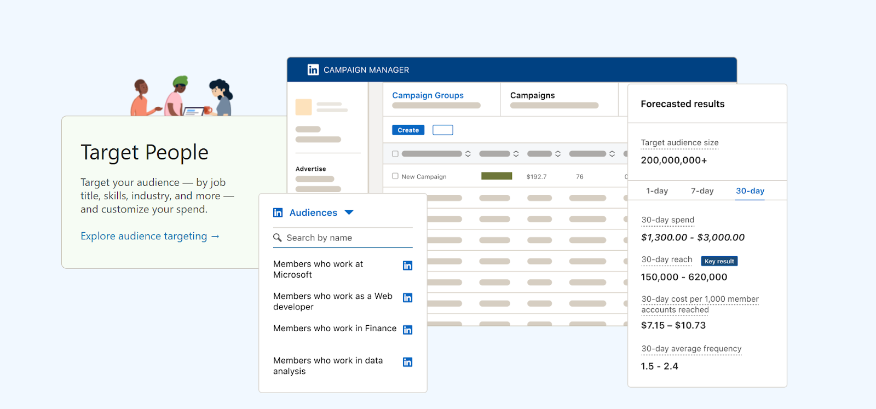
Task: Click the $1,300.00 - $3,000.00 spend value
Action: pos(693,238)
